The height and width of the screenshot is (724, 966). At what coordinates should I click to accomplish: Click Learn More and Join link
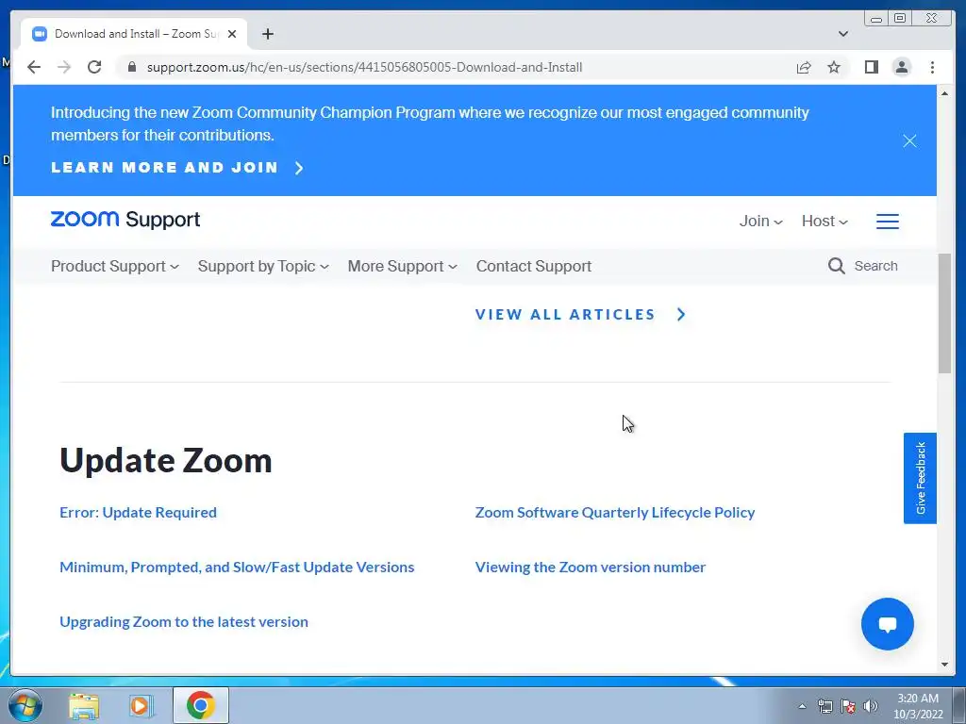coord(177,168)
